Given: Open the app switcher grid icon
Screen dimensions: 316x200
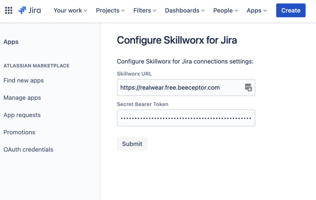Looking at the screenshot, I should click(9, 11).
